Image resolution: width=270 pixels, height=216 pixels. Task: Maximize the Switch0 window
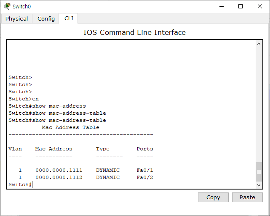pyautogui.click(x=241, y=7)
